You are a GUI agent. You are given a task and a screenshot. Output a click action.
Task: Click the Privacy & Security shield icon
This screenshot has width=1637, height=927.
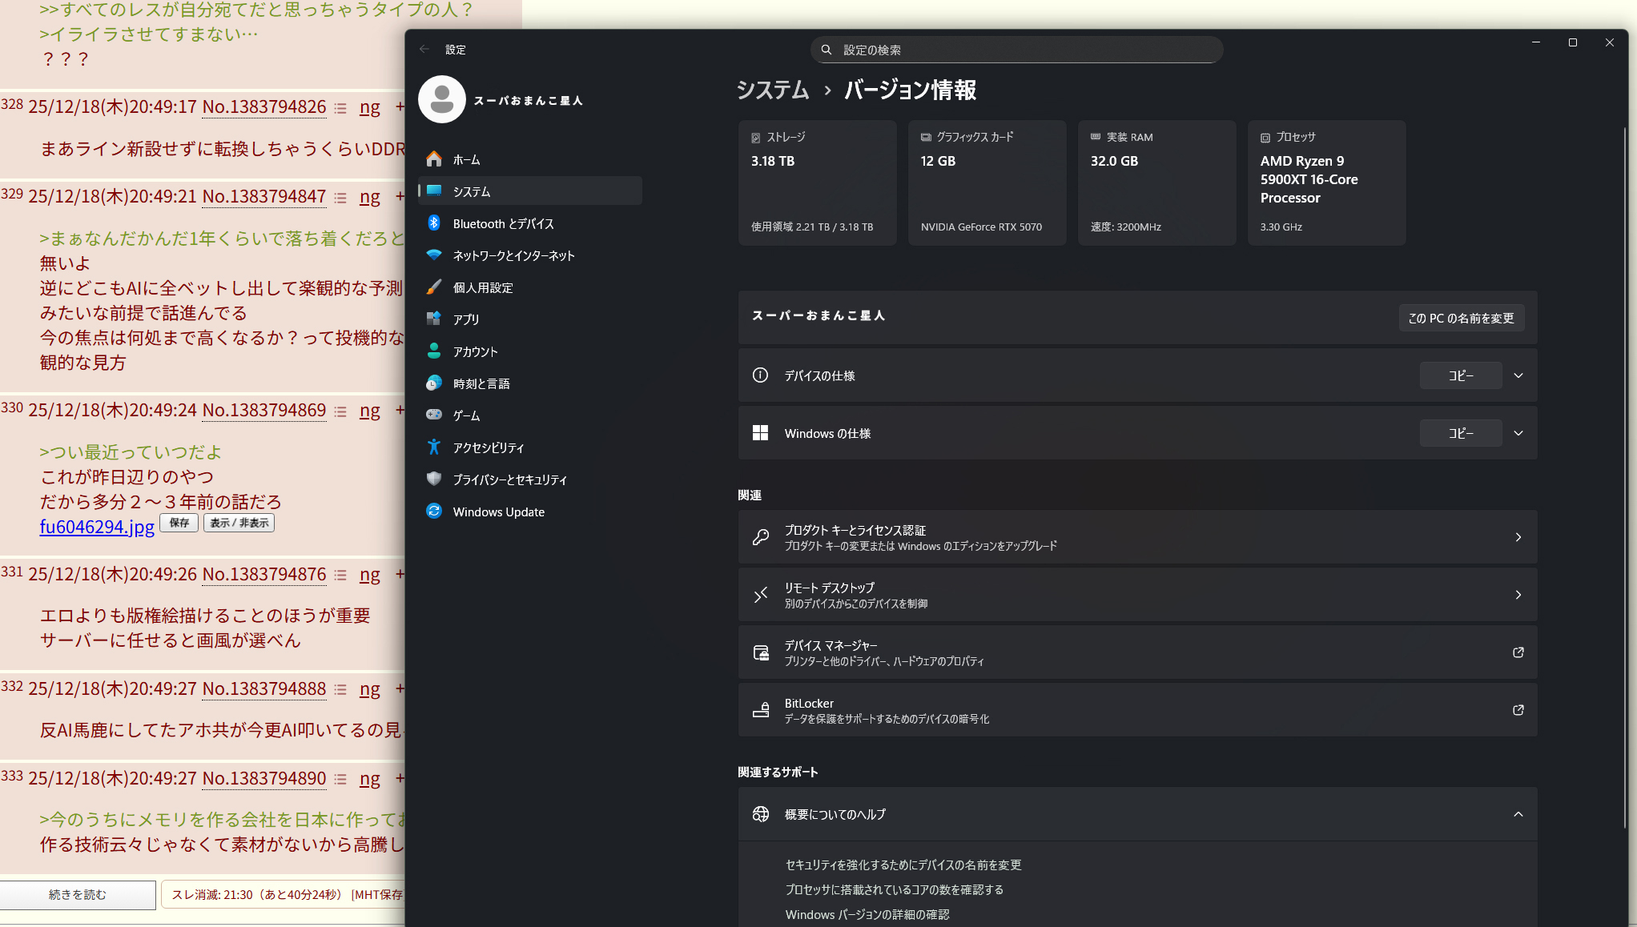pyautogui.click(x=434, y=479)
